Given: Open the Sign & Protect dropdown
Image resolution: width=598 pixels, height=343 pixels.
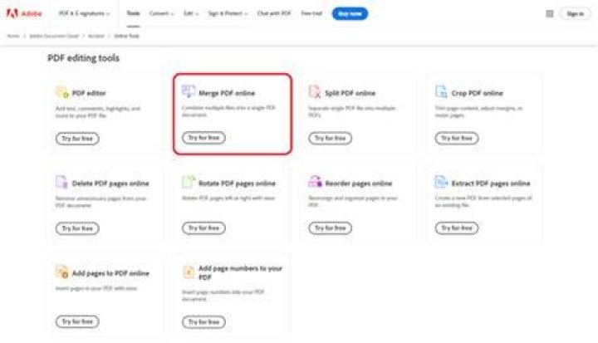Looking at the screenshot, I should click(228, 13).
